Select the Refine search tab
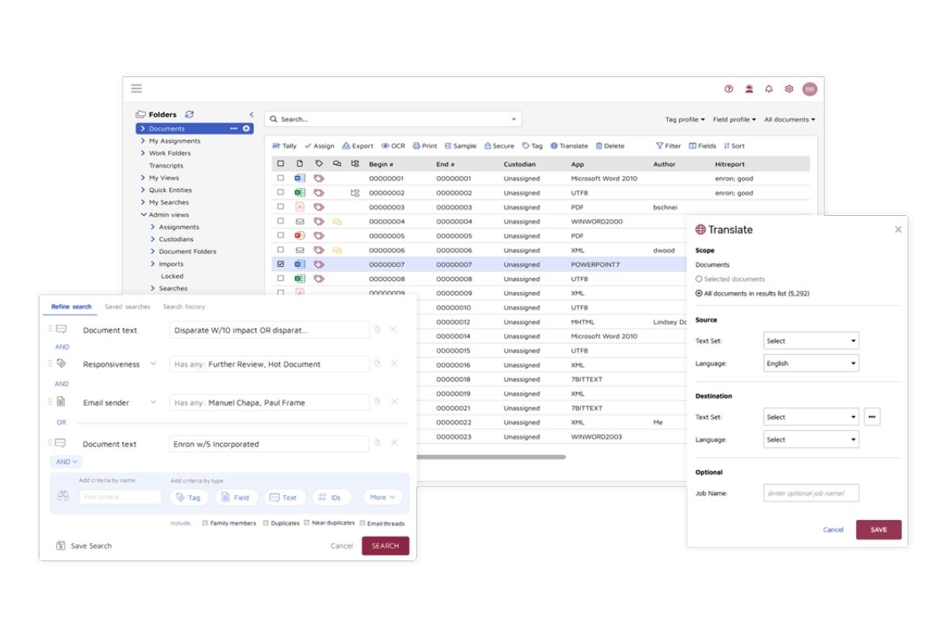 coord(71,306)
